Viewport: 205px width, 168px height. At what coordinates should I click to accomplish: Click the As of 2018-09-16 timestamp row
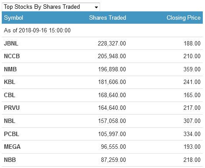click(x=102, y=30)
